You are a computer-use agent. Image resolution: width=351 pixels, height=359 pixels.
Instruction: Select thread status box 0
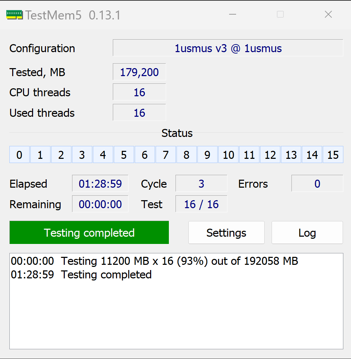coord(19,155)
